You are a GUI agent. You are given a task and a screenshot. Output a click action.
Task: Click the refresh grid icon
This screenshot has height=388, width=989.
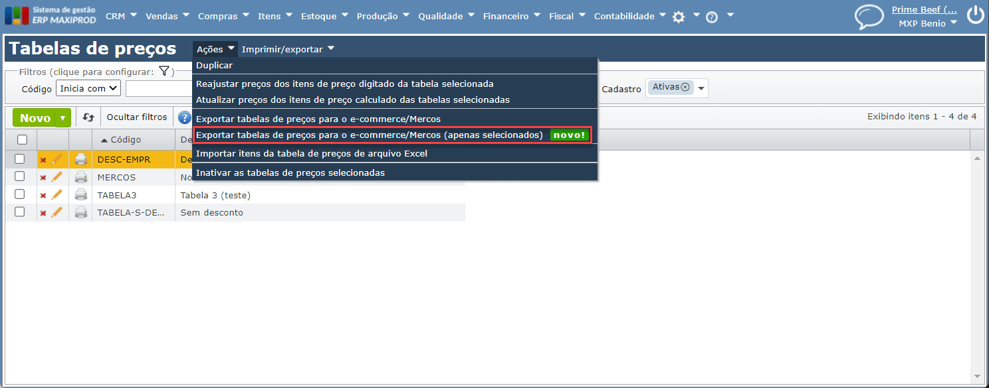point(88,117)
